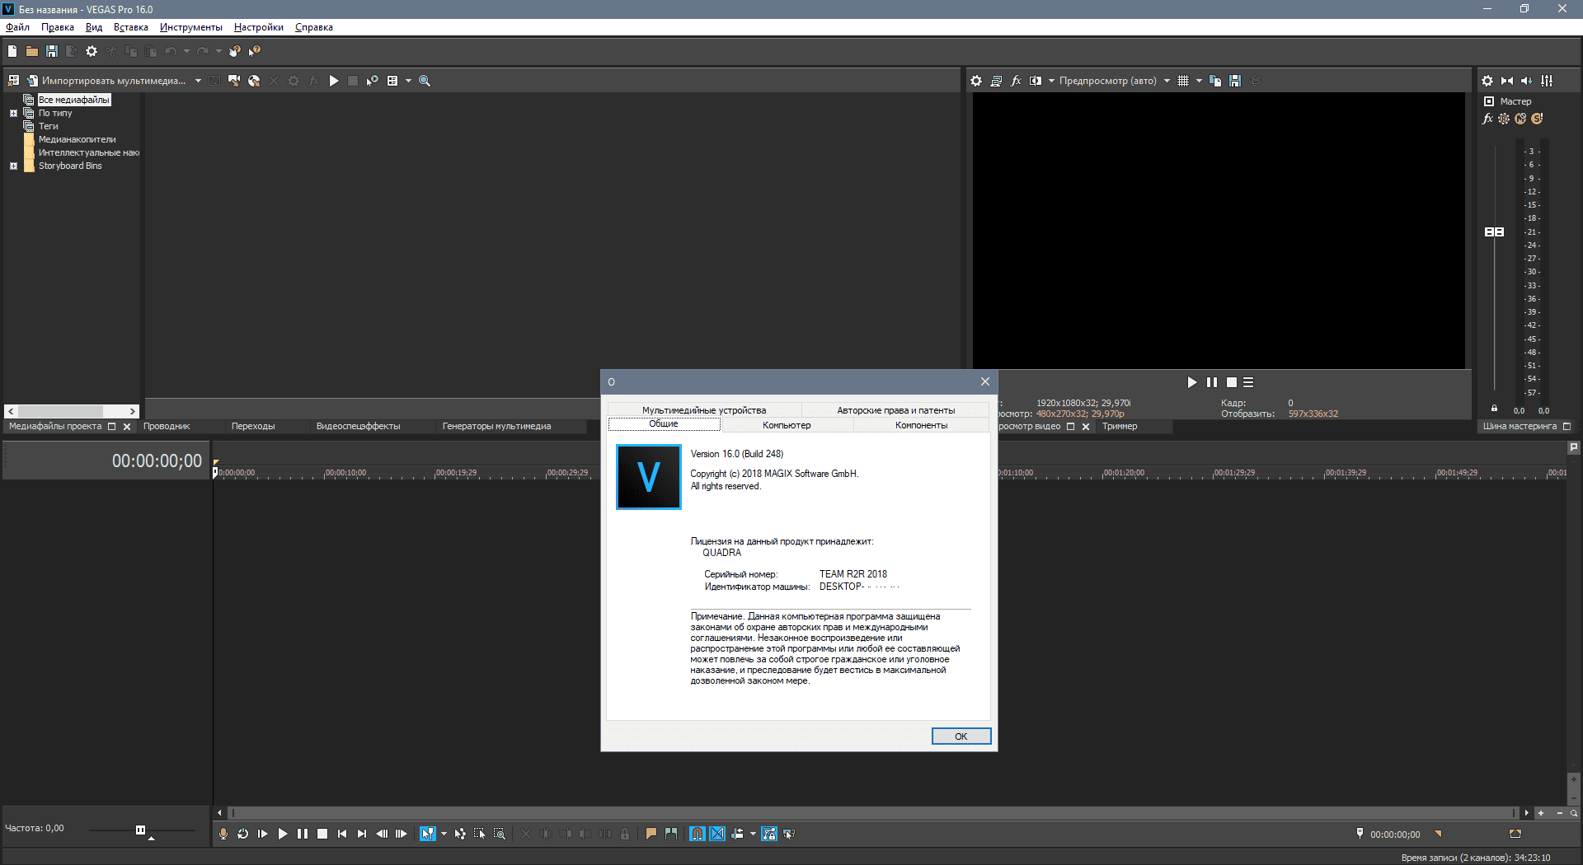1583x865 pixels.
Task: Open the Инструменты menu
Action: (x=191, y=27)
